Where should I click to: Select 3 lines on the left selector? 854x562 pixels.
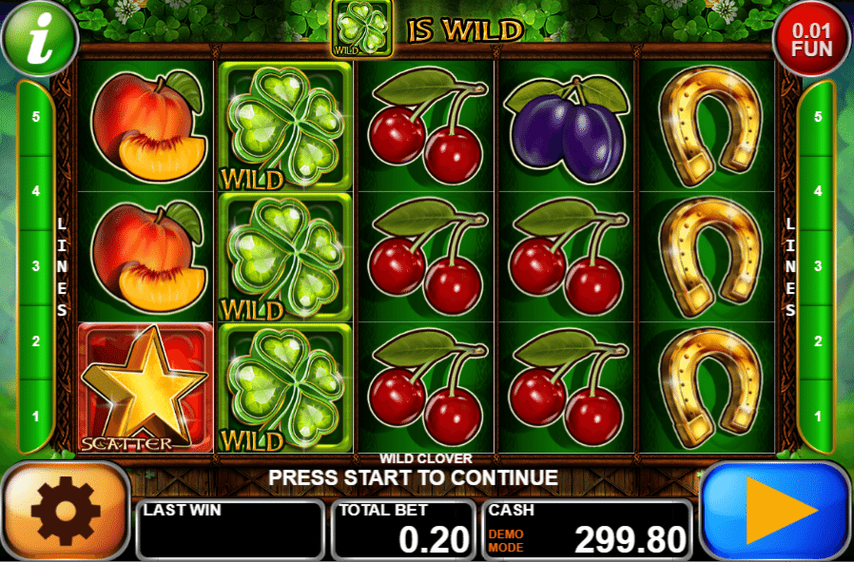[x=36, y=266]
